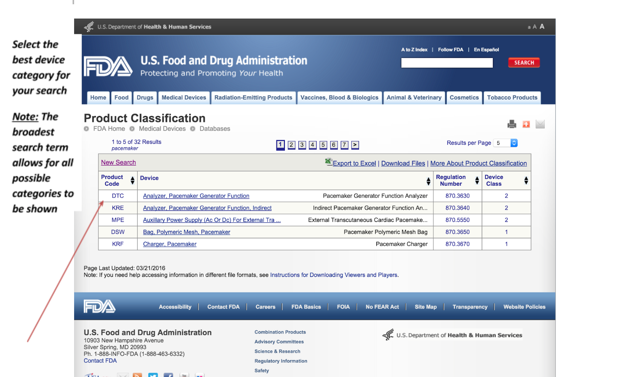Click A to Z Index link

(414, 50)
